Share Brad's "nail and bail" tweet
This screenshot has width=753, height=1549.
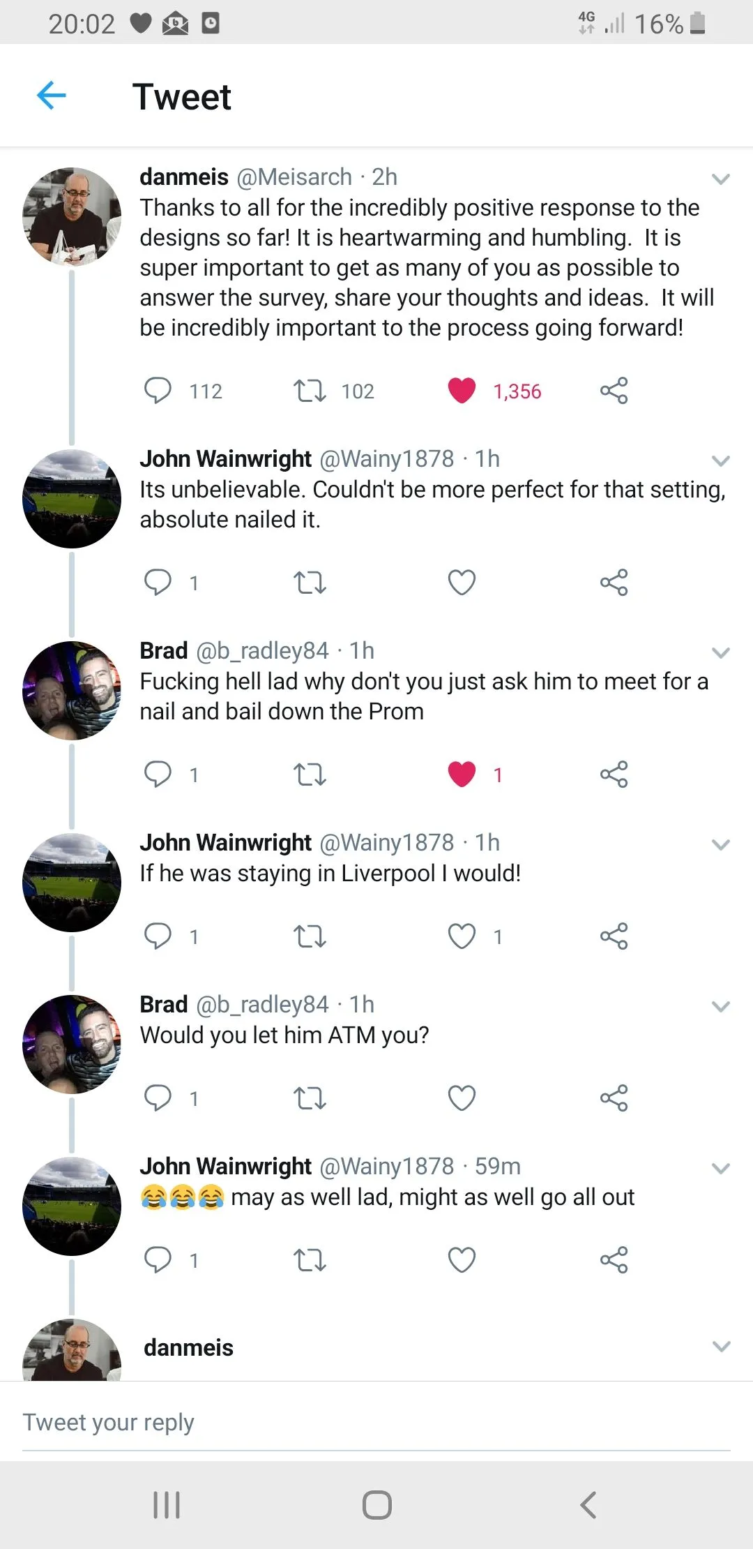point(614,774)
